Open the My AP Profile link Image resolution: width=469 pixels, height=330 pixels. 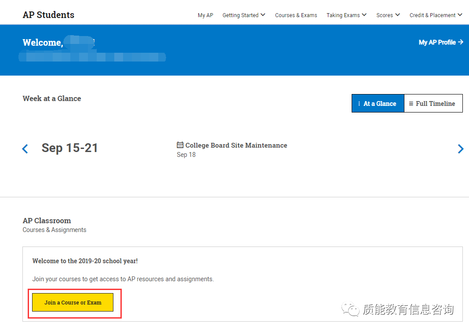[441, 42]
